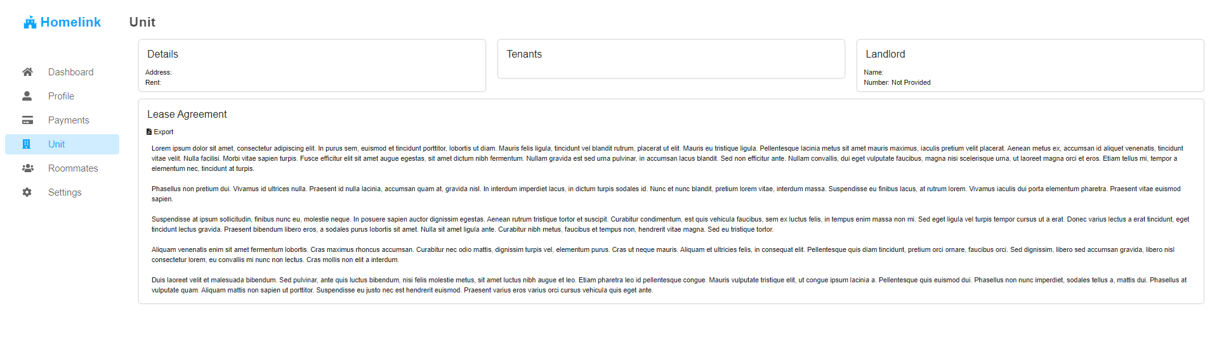Click the Settings gear icon

[x=27, y=192]
